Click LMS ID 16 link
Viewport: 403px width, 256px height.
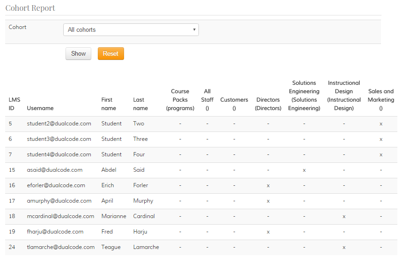point(12,185)
